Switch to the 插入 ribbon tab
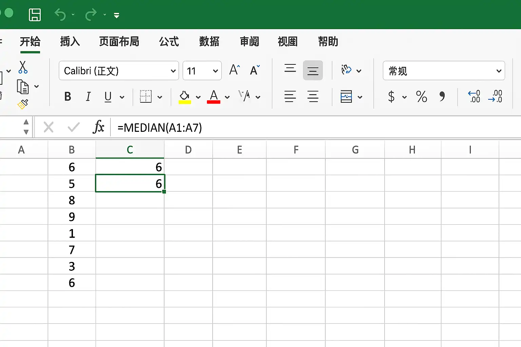Screen dimensions: 521x347 [70, 42]
